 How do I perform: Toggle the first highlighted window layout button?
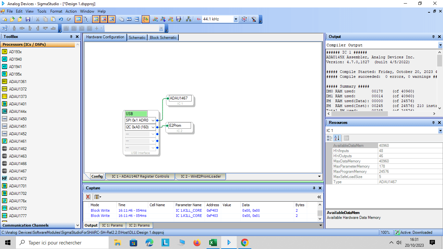[96, 19]
